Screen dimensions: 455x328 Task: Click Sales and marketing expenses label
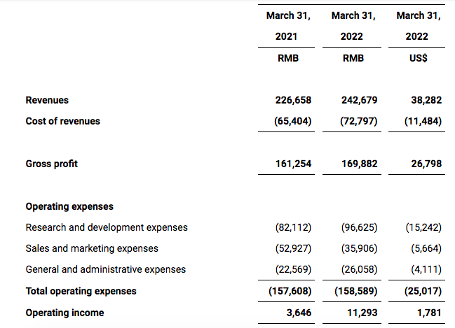tap(92, 248)
